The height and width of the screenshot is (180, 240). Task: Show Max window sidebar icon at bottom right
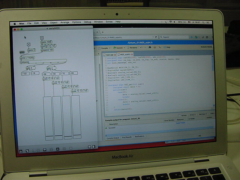[90, 147]
